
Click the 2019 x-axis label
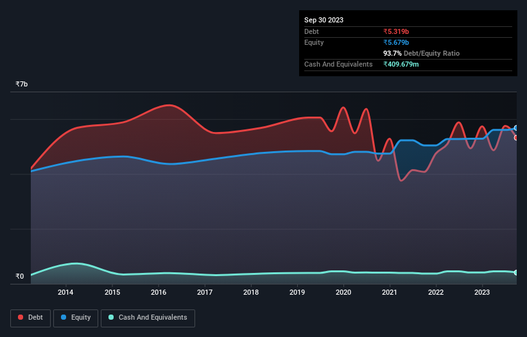click(297, 292)
